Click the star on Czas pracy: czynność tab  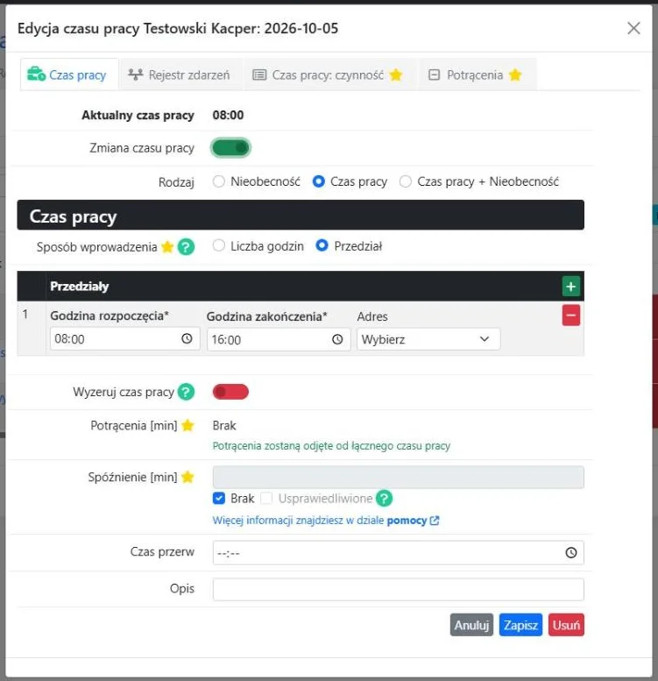pyautogui.click(x=396, y=74)
